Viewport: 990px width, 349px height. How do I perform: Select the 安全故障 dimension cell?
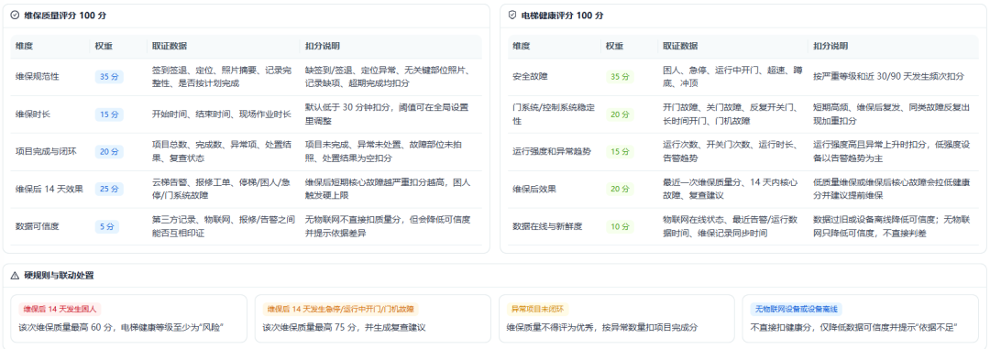click(x=531, y=77)
